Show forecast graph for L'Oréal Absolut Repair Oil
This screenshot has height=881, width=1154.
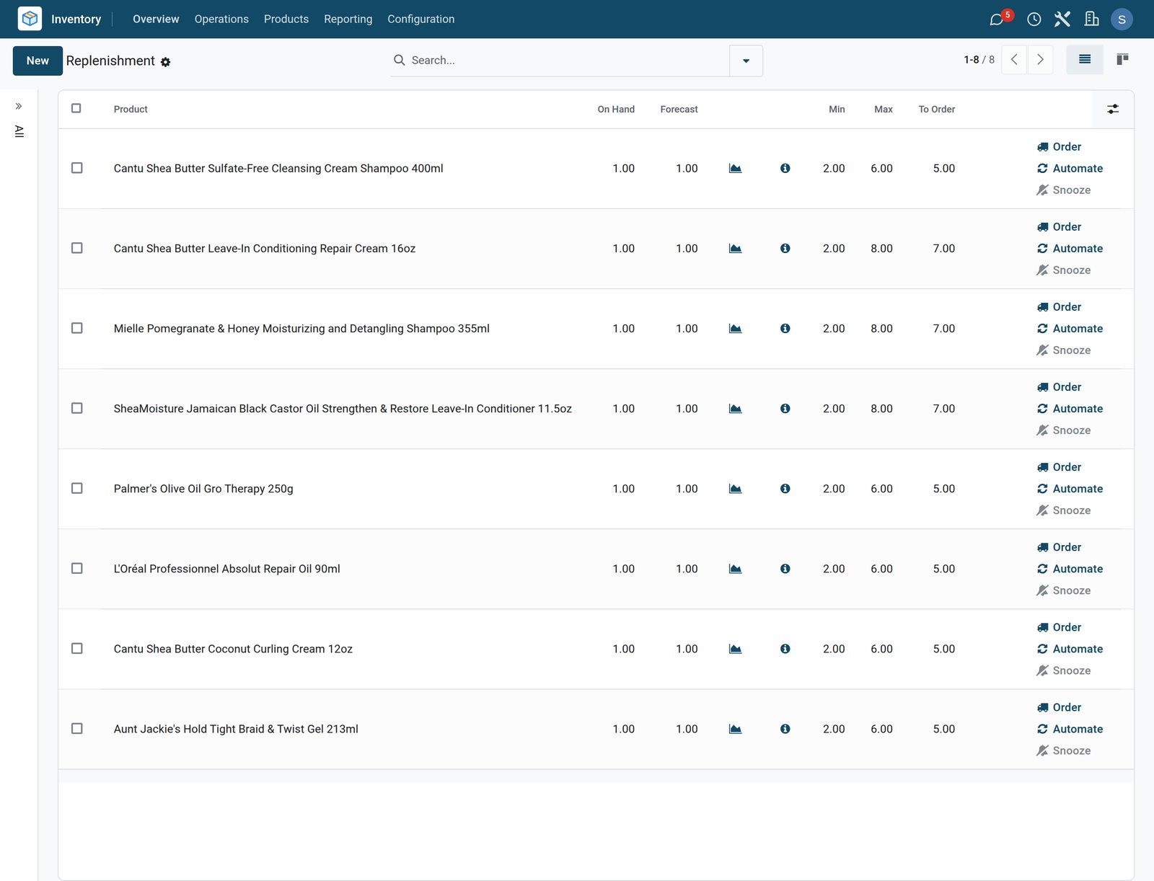[735, 568]
